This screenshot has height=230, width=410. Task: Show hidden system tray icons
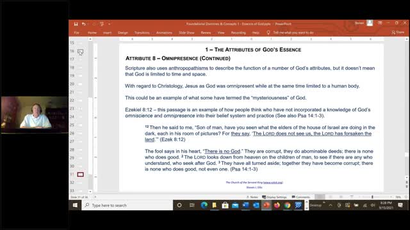pyautogui.click(x=331, y=205)
